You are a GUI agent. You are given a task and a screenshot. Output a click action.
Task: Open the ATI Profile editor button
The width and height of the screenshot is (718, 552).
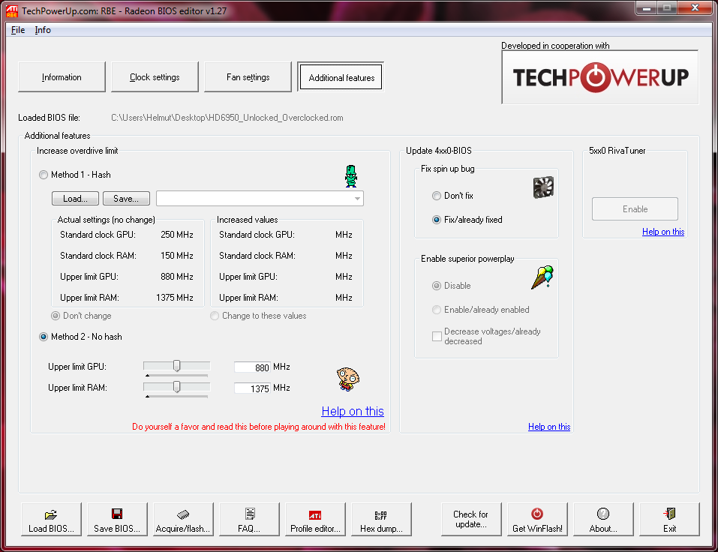coord(315,519)
